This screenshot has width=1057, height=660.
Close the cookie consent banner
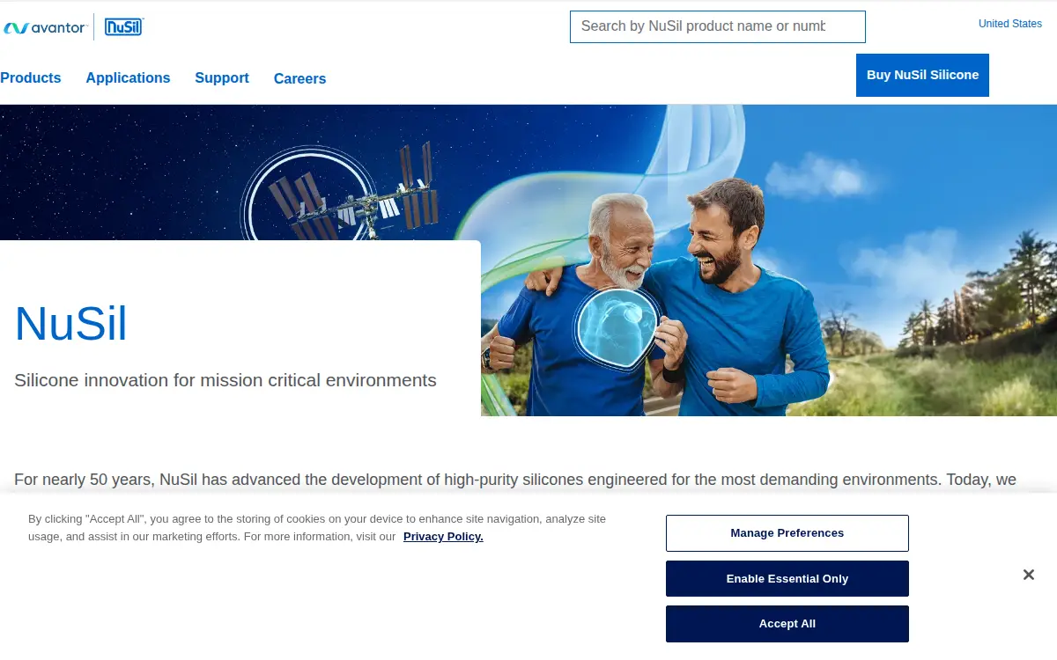tap(1028, 575)
